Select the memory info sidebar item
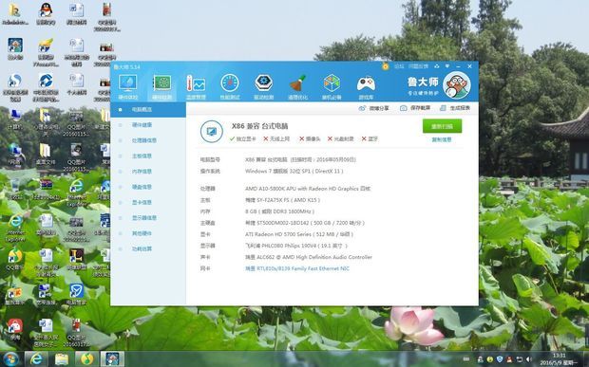The image size is (589, 367). tap(148, 172)
